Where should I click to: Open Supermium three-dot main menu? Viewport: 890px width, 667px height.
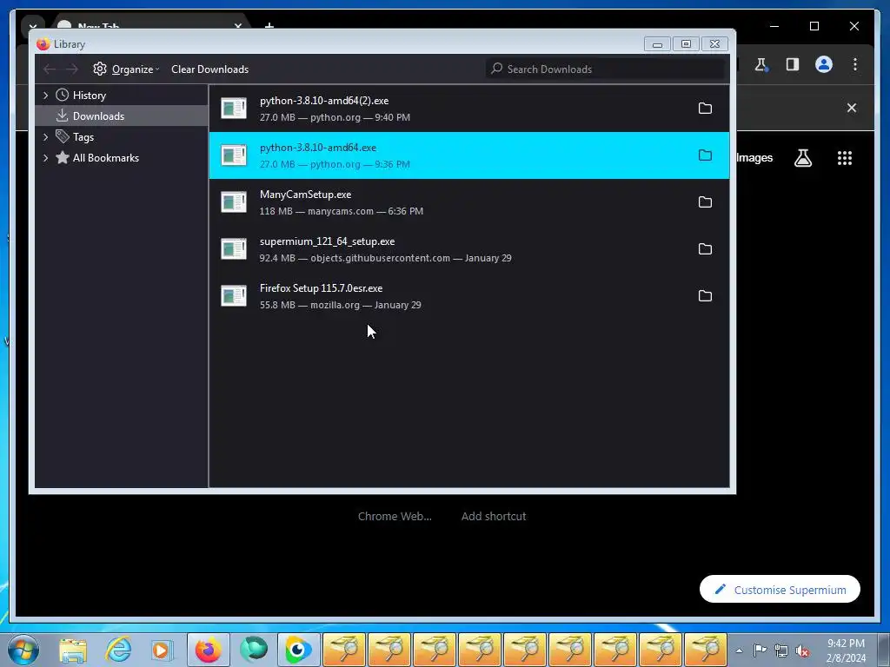(855, 64)
